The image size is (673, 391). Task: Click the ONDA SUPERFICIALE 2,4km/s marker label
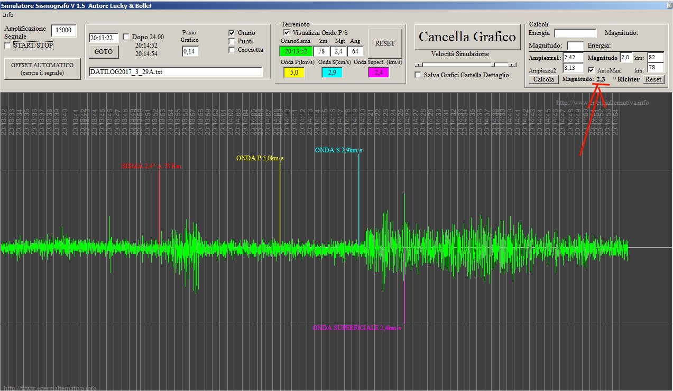click(357, 328)
